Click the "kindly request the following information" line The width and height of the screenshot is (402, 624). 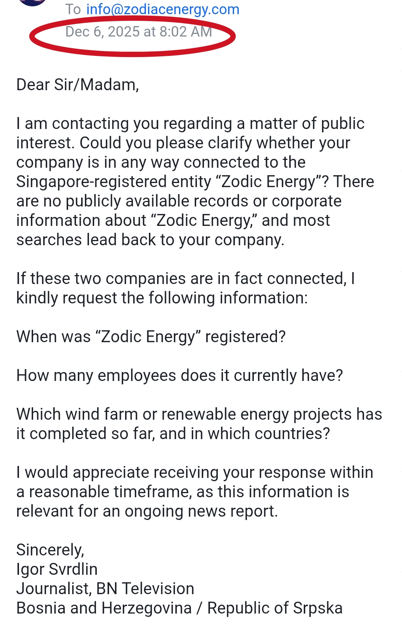[162, 298]
